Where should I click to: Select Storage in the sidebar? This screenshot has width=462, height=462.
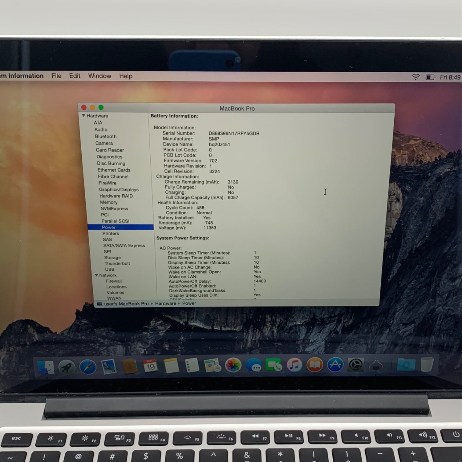(x=112, y=257)
